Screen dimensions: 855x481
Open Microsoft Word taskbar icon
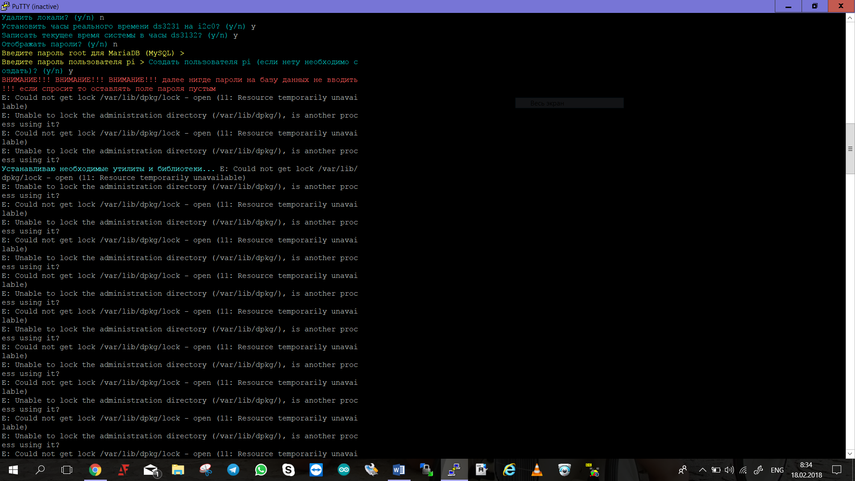399,470
